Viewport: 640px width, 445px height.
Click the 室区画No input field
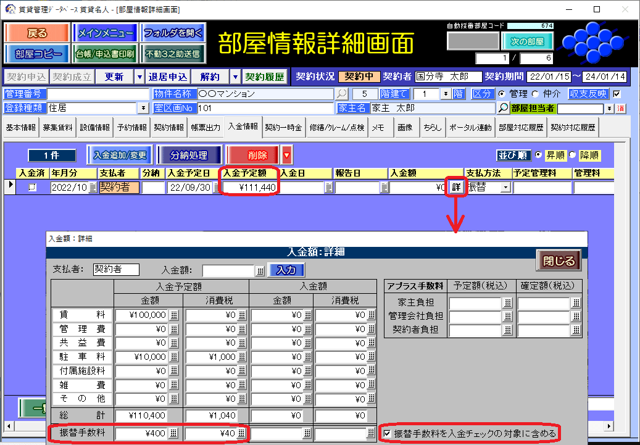pos(265,108)
